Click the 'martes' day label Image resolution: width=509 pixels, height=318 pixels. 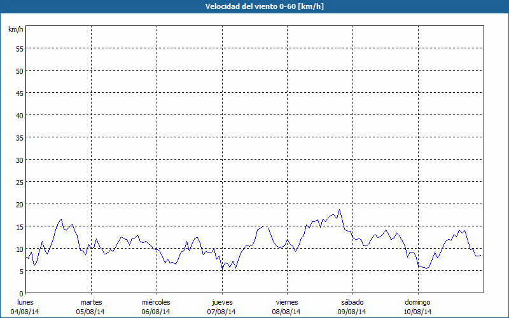pyautogui.click(x=92, y=302)
